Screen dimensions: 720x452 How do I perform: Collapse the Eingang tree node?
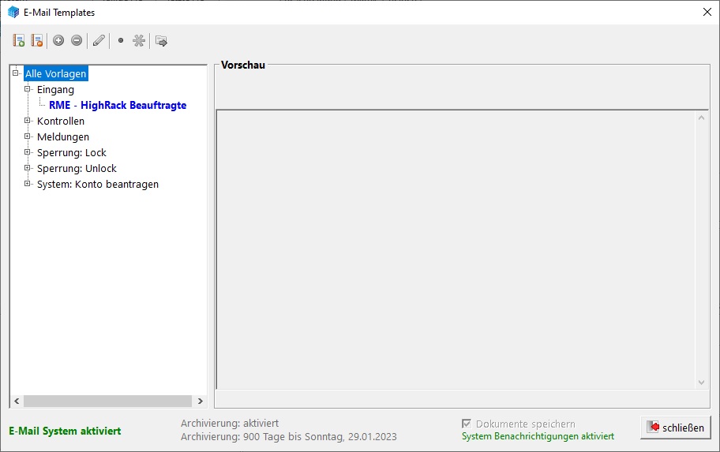point(28,89)
